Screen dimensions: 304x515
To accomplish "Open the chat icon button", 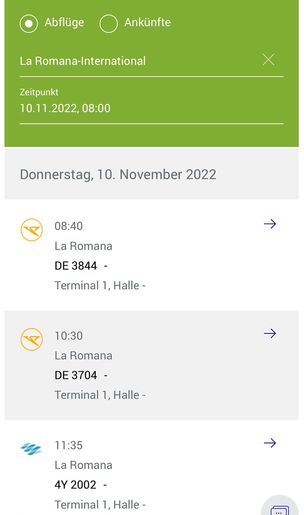I will click(280, 509).
